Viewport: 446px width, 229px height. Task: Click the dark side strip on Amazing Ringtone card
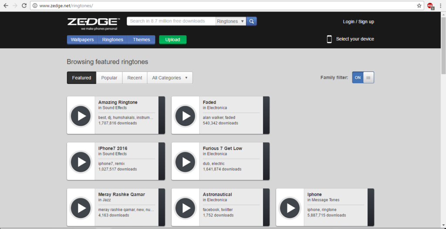click(x=162, y=115)
